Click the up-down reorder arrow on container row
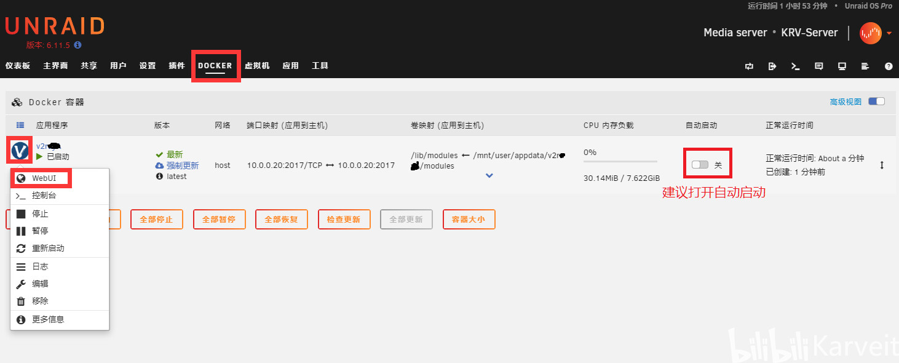Screen dimensions: 899x363 pyautogui.click(x=882, y=165)
